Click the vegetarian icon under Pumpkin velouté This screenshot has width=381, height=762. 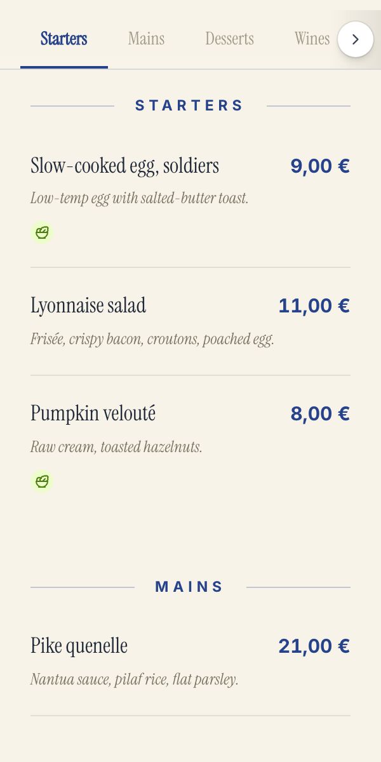click(x=42, y=481)
